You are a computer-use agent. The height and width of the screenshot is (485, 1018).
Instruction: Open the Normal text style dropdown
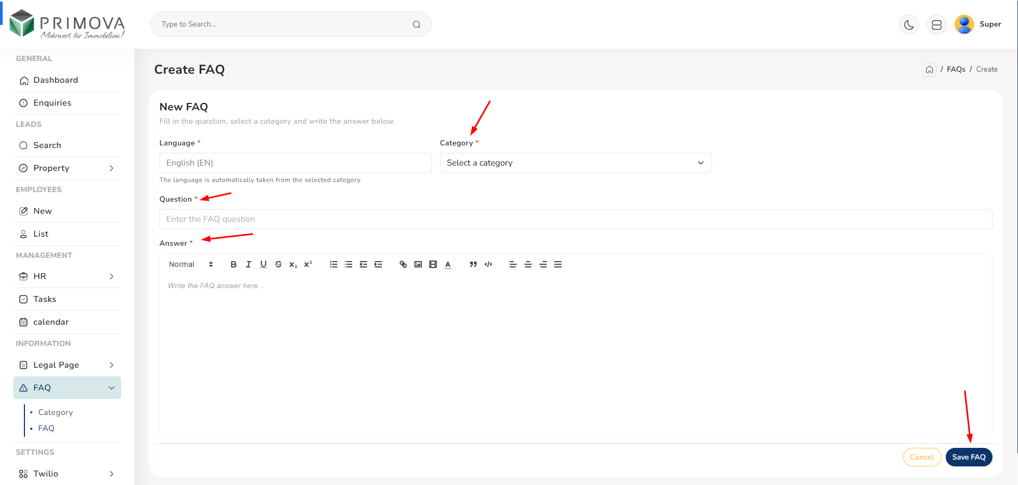pos(191,264)
